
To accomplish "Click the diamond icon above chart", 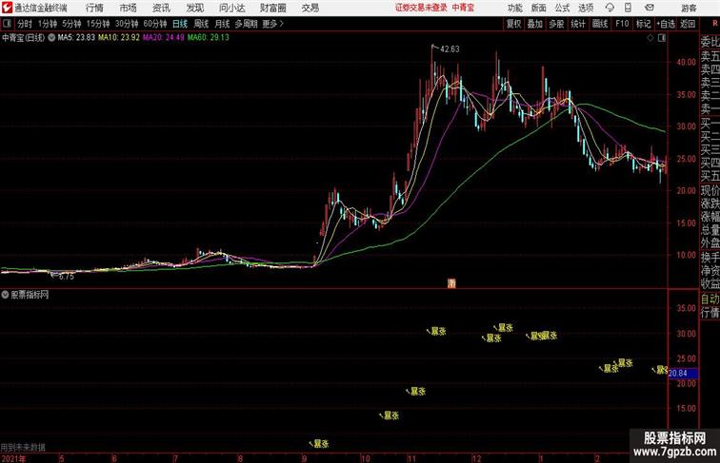I will click(650, 38).
